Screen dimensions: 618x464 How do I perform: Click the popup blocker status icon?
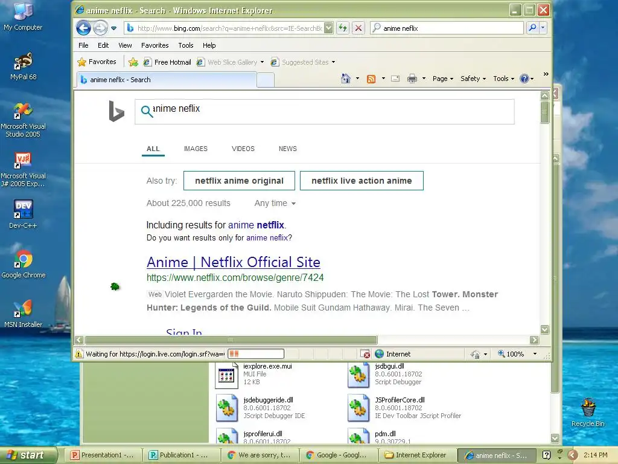[365, 354]
